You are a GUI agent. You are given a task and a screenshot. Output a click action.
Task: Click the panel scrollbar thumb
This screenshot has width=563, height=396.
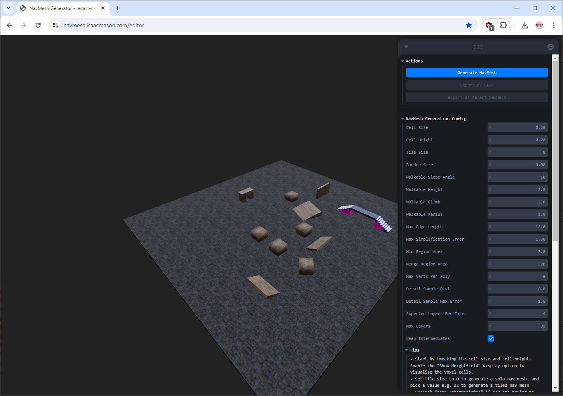[x=555, y=151]
